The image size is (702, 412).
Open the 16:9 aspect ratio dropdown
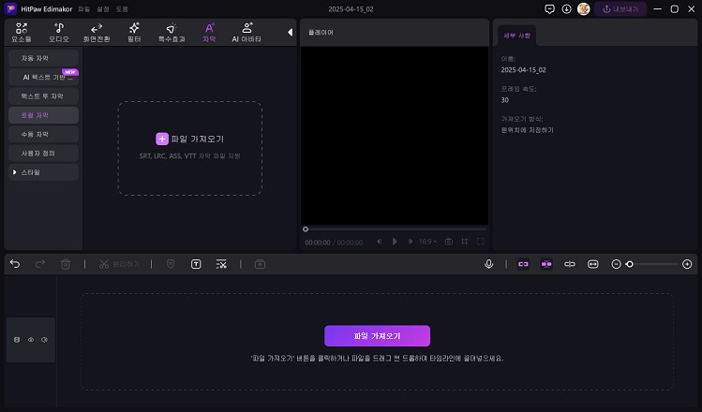(x=427, y=242)
